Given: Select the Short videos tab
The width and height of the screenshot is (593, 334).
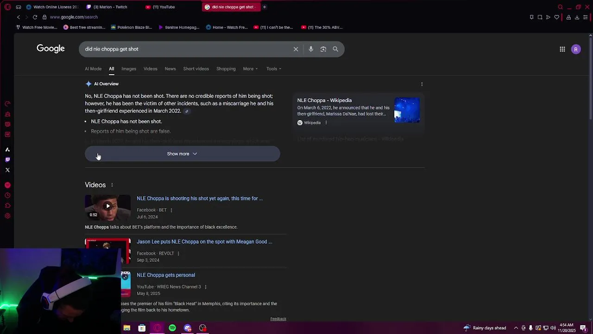Looking at the screenshot, I should (x=196, y=69).
